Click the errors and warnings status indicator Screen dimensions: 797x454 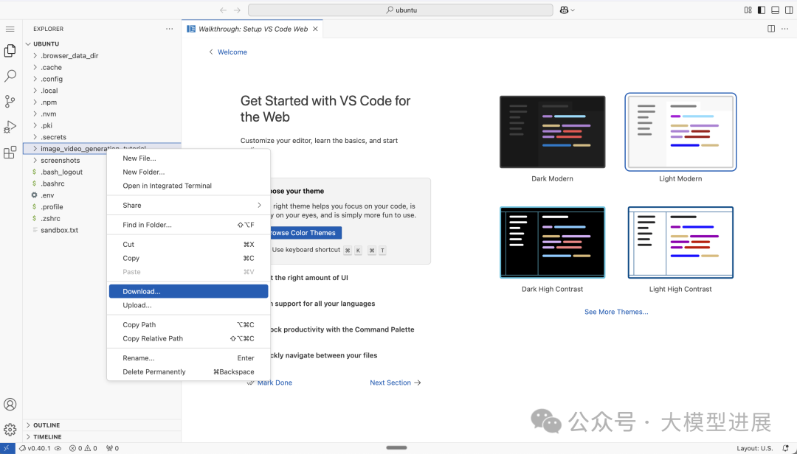(83, 448)
